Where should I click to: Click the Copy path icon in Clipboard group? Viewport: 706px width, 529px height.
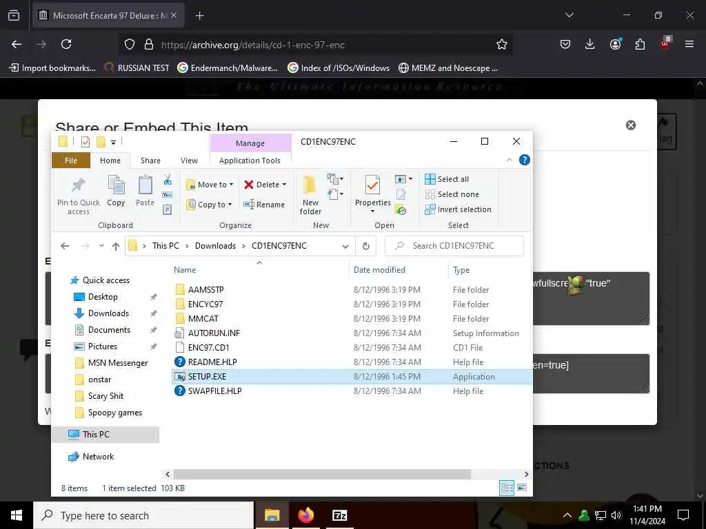click(x=167, y=195)
